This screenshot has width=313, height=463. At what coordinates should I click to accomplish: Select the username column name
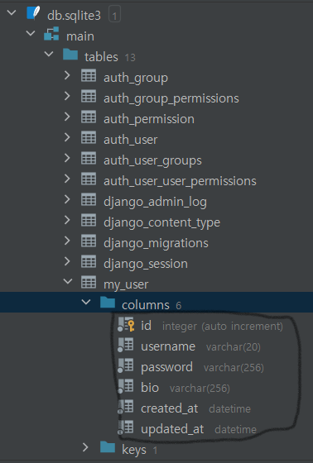[168, 346]
